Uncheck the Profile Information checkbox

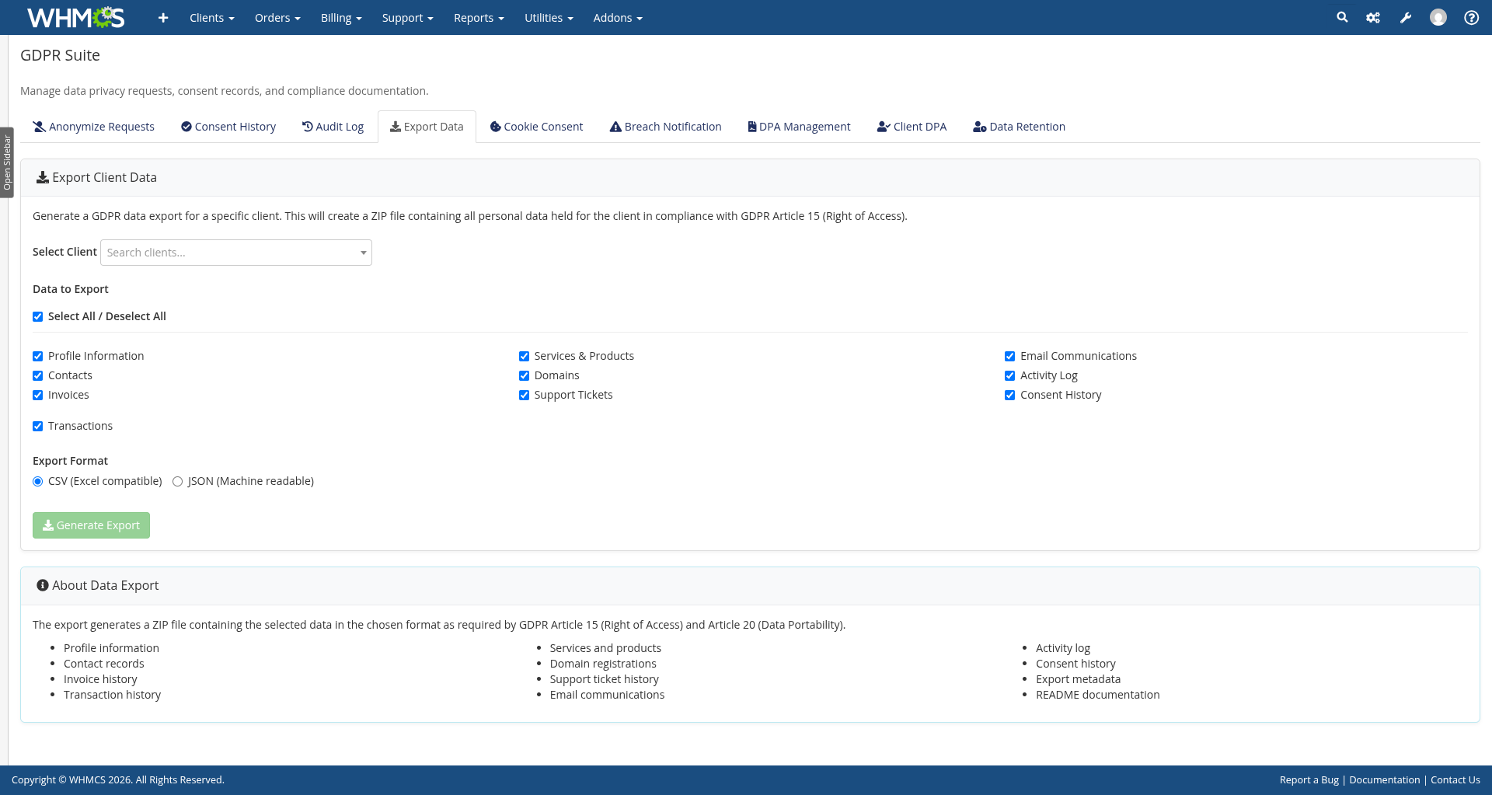pos(38,357)
